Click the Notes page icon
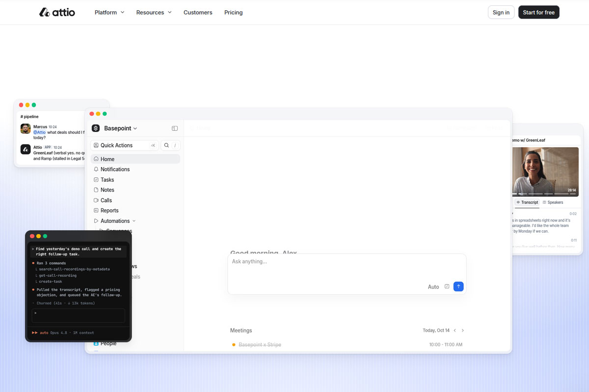This screenshot has width=589, height=392. 96,190
